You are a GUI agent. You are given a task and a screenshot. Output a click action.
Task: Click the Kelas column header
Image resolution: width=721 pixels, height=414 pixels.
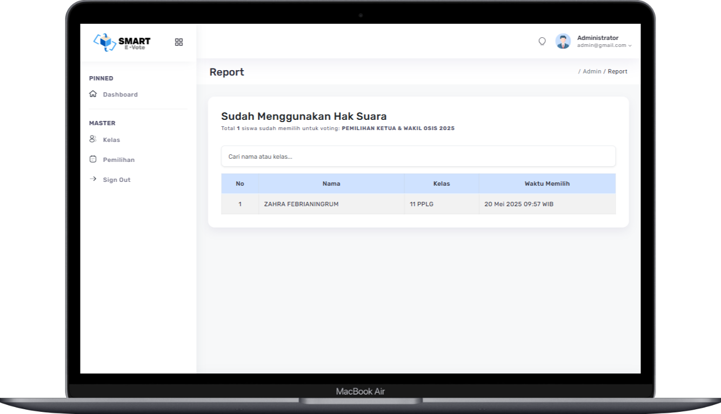[442, 184]
